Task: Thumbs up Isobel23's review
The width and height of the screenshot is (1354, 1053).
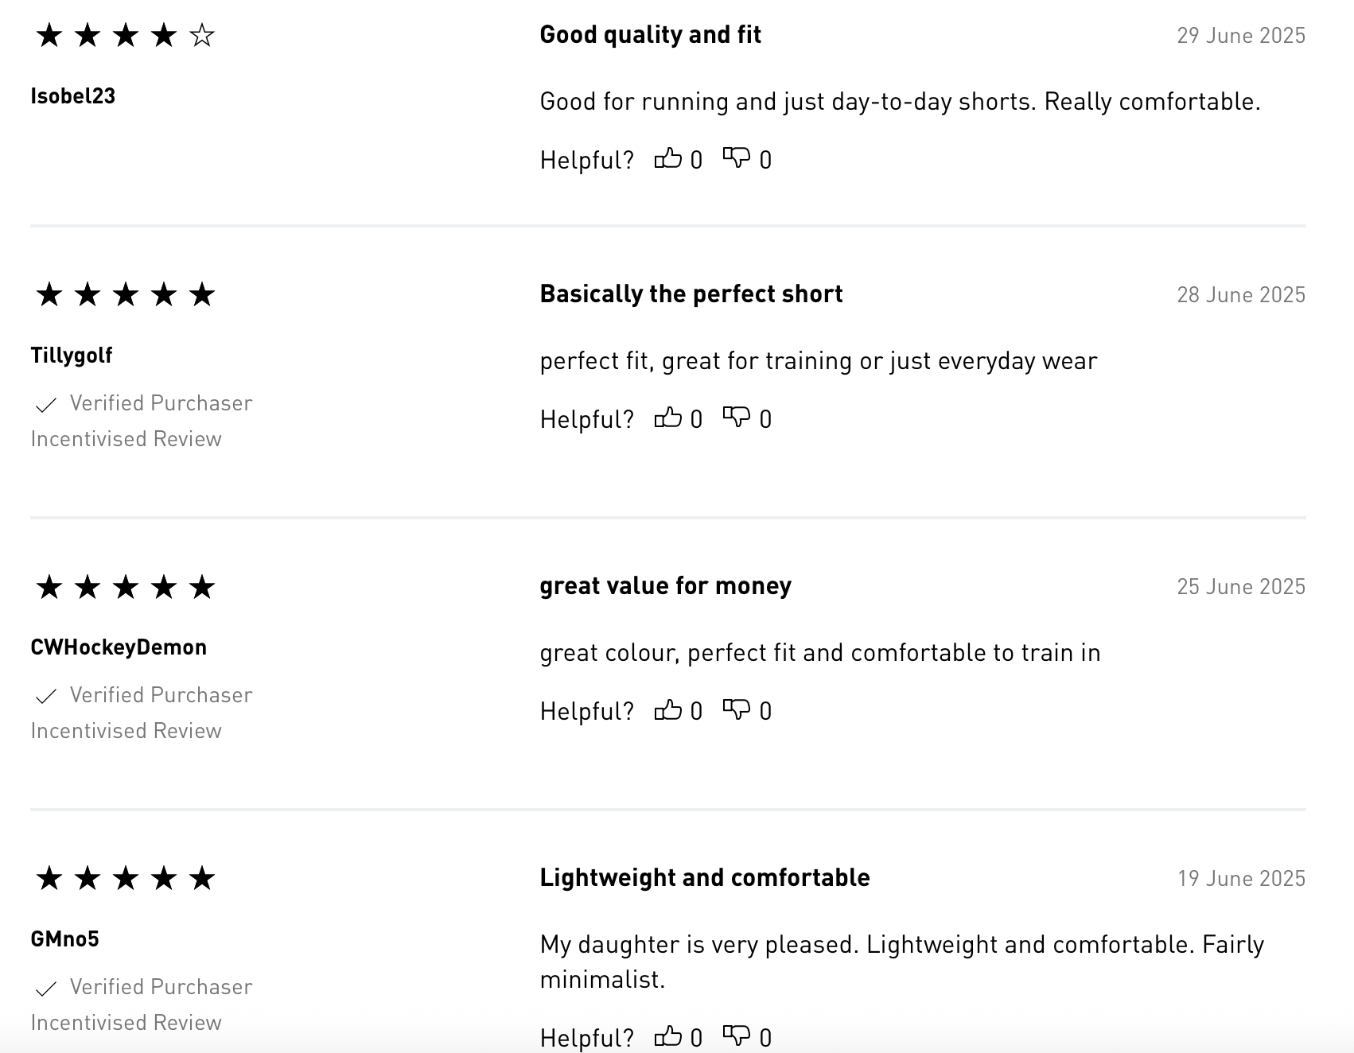Action: 668,159
